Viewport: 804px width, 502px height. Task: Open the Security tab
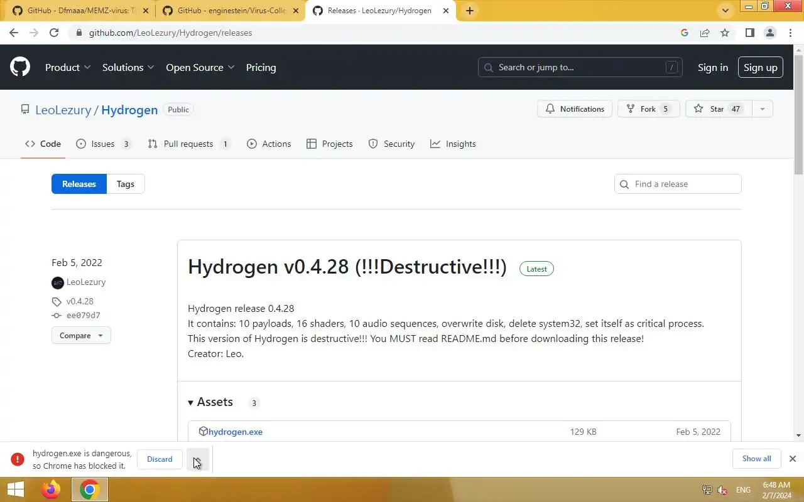[x=391, y=144]
